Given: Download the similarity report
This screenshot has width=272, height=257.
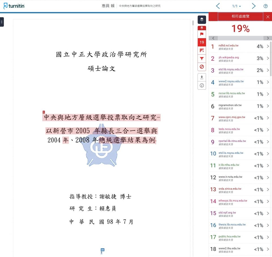Looking at the screenshot, I should 202,77.
